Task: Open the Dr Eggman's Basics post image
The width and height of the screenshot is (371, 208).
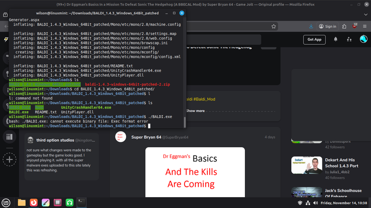Action: pos(195,172)
